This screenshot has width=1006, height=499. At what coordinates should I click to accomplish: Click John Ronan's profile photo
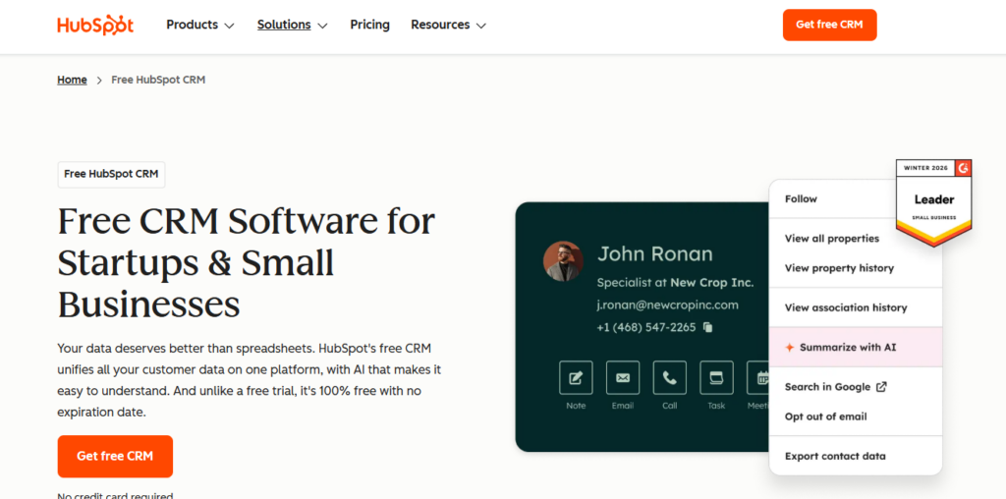pos(563,261)
